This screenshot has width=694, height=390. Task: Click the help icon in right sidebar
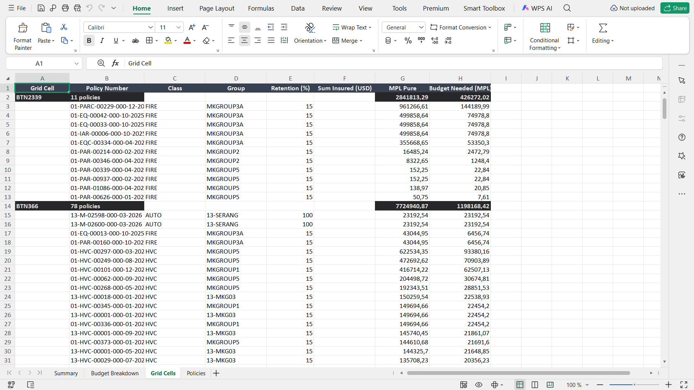click(682, 137)
